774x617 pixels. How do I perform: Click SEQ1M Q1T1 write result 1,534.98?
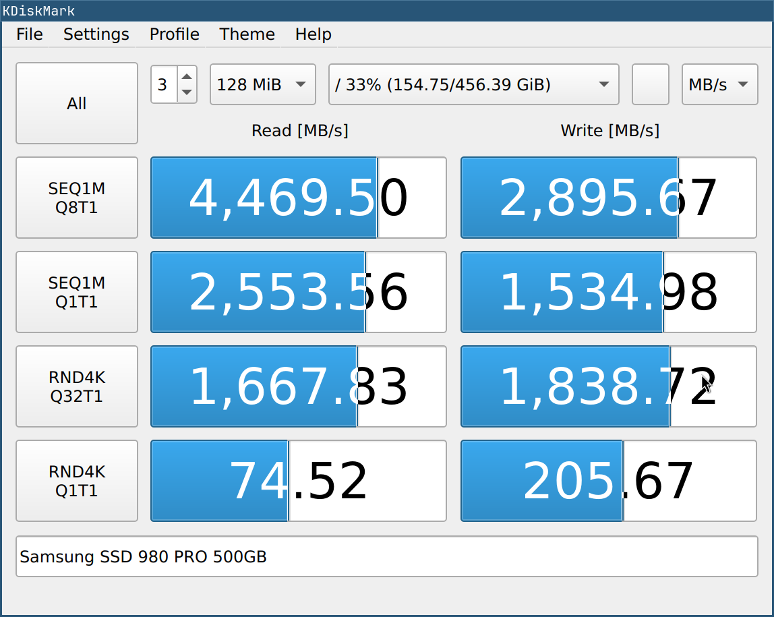609,292
